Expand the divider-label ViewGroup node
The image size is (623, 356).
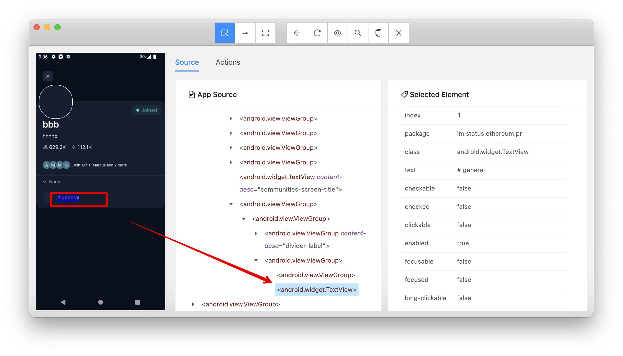[x=256, y=233]
